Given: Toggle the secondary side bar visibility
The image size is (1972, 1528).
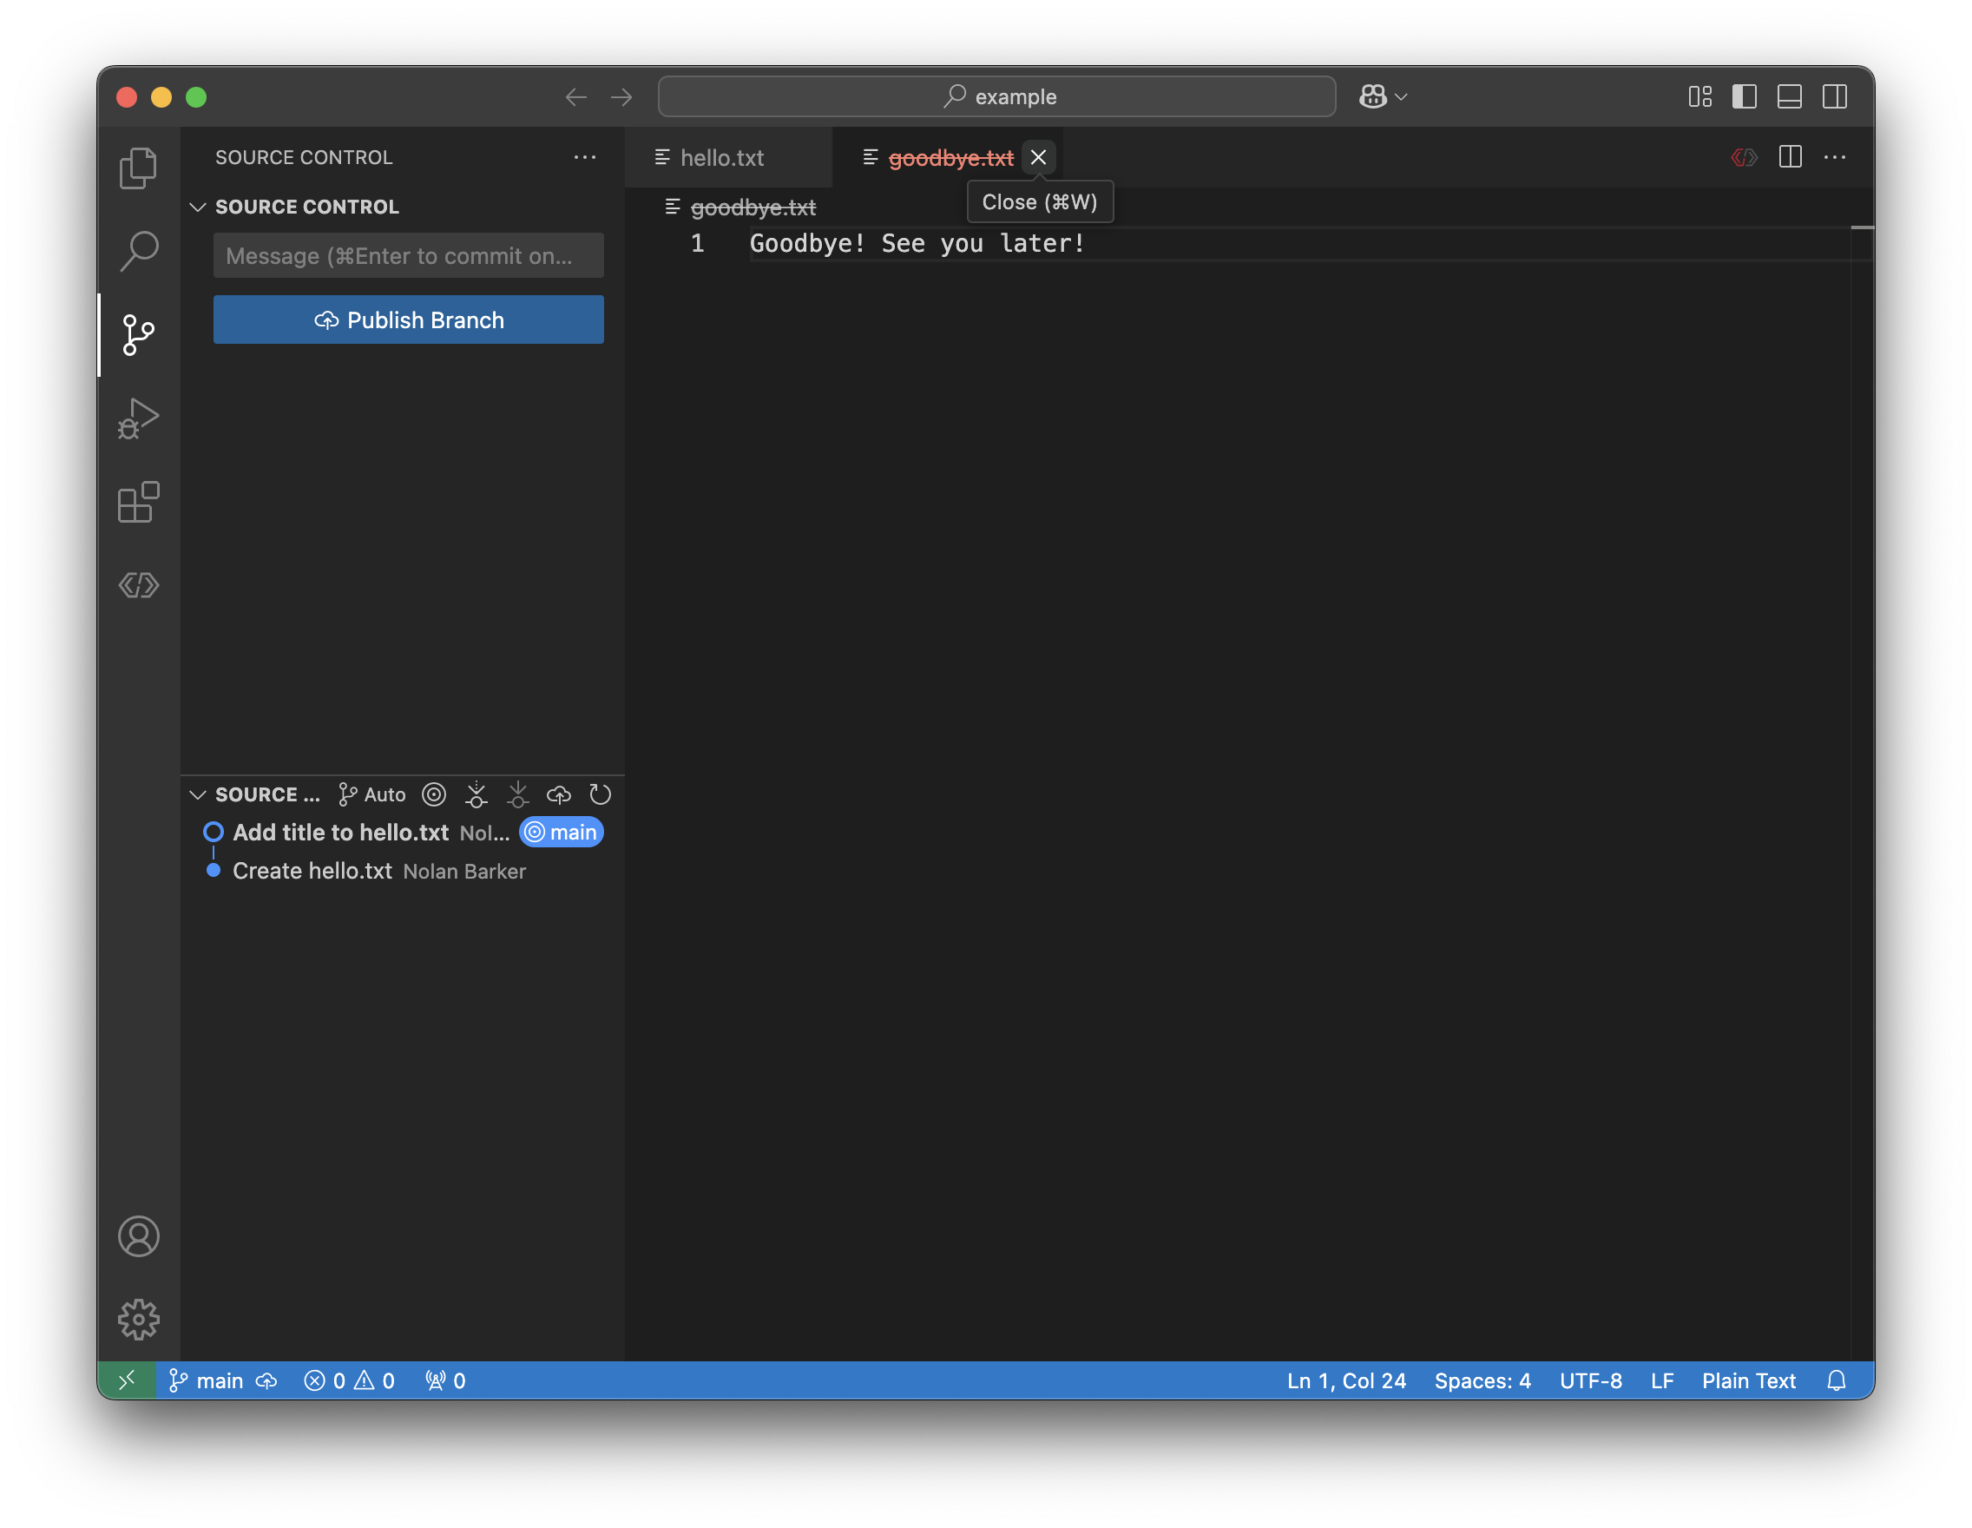Looking at the screenshot, I should click(1835, 96).
